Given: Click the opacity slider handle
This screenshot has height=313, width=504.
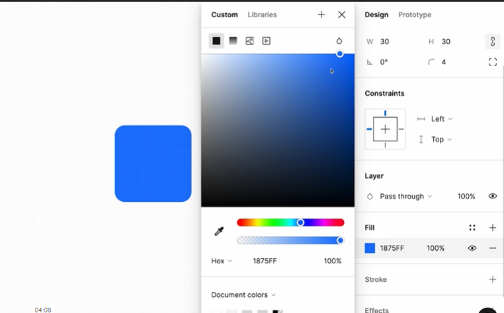Looking at the screenshot, I should (x=340, y=240).
